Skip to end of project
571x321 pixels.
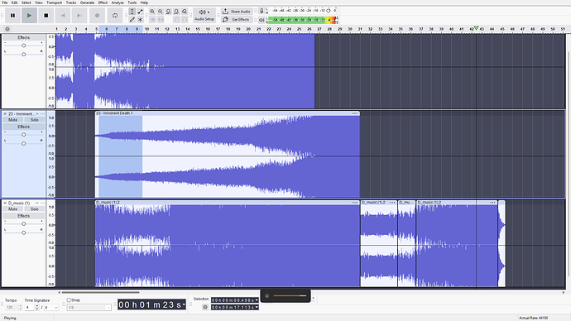79,15
